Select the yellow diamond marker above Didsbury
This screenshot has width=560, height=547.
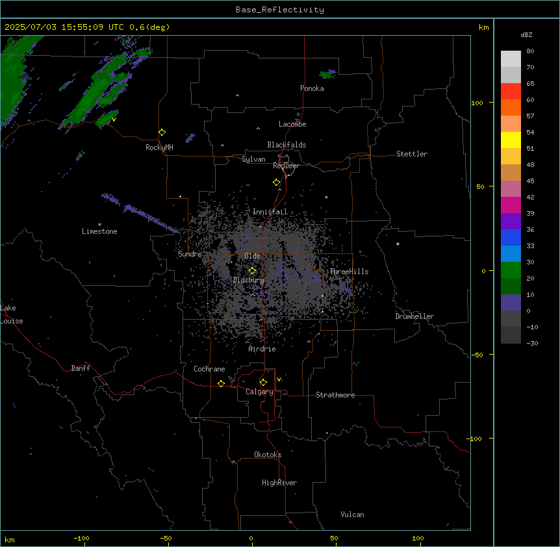(x=253, y=271)
